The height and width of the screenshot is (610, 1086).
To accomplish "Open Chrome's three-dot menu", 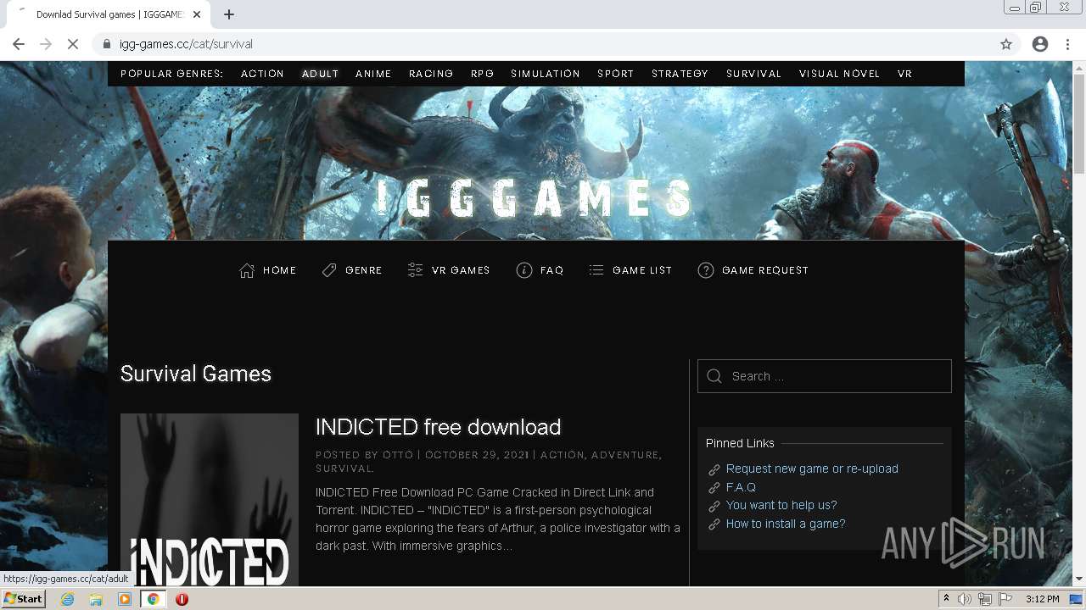I will coord(1067,44).
